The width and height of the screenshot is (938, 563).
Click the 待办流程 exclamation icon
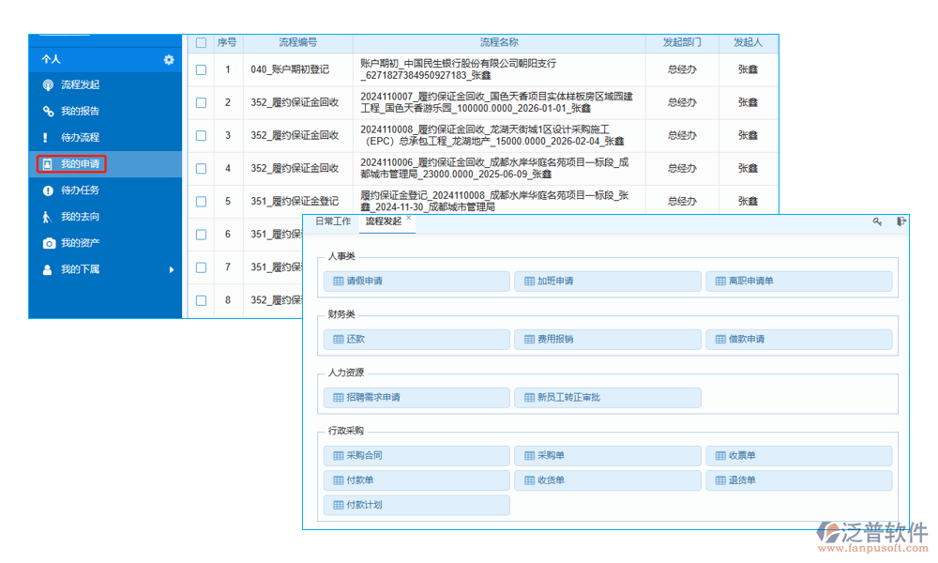pos(48,138)
